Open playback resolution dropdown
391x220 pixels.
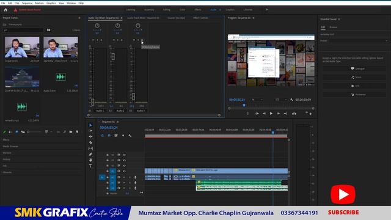(281, 100)
